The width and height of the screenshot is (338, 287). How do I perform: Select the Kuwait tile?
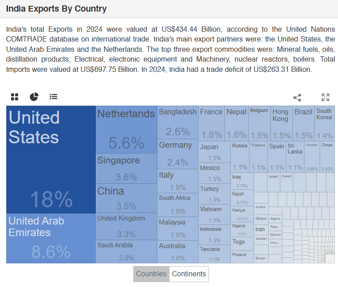287,183
